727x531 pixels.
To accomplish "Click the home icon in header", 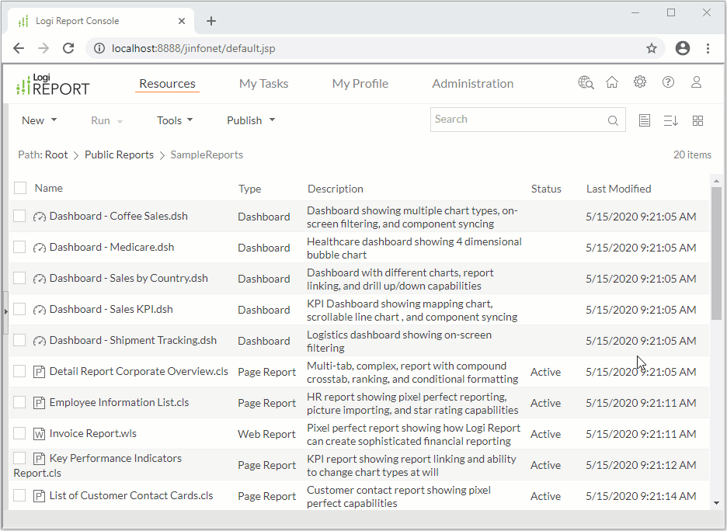I will click(612, 82).
